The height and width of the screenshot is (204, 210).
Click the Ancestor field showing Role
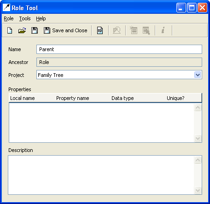pyautogui.click(x=119, y=62)
